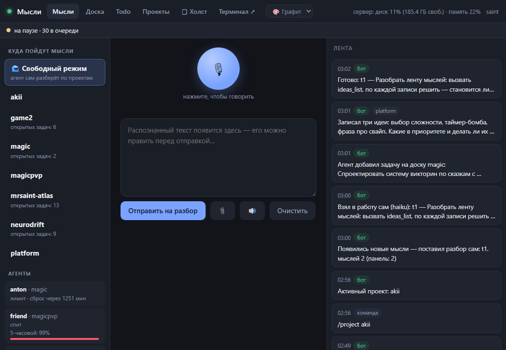Open the feed entry "Взял в работу сам"
Viewport: 506px width, 350px height.
416,205
